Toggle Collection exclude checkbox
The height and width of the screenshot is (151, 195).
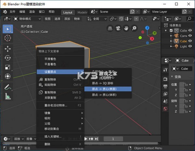[x=171, y=30]
